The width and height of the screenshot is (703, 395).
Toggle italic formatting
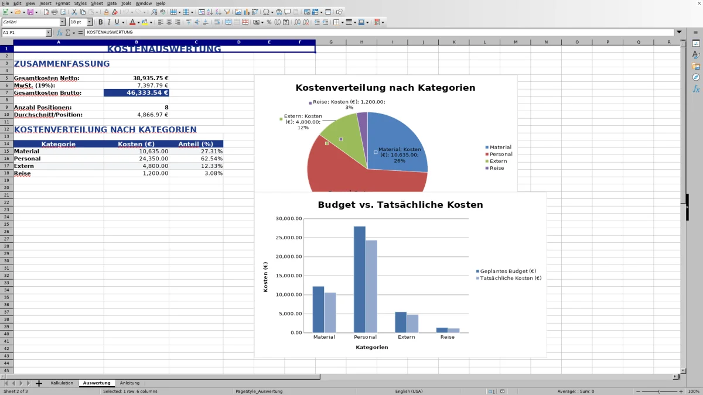point(109,22)
